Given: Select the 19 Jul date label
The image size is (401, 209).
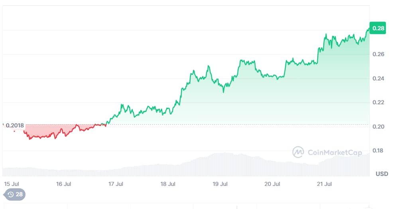Looking at the screenshot, I should tap(220, 184).
